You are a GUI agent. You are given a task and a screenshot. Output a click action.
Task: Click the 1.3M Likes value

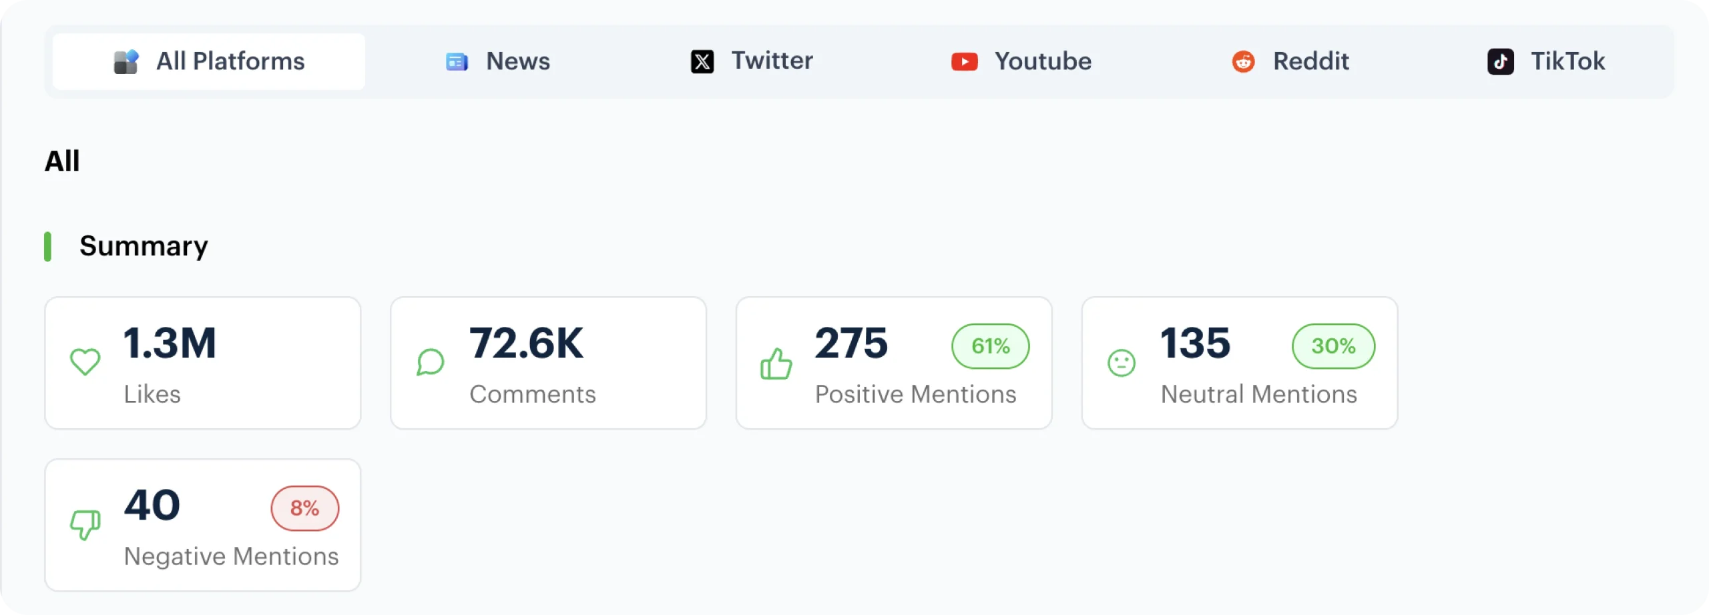pos(170,344)
